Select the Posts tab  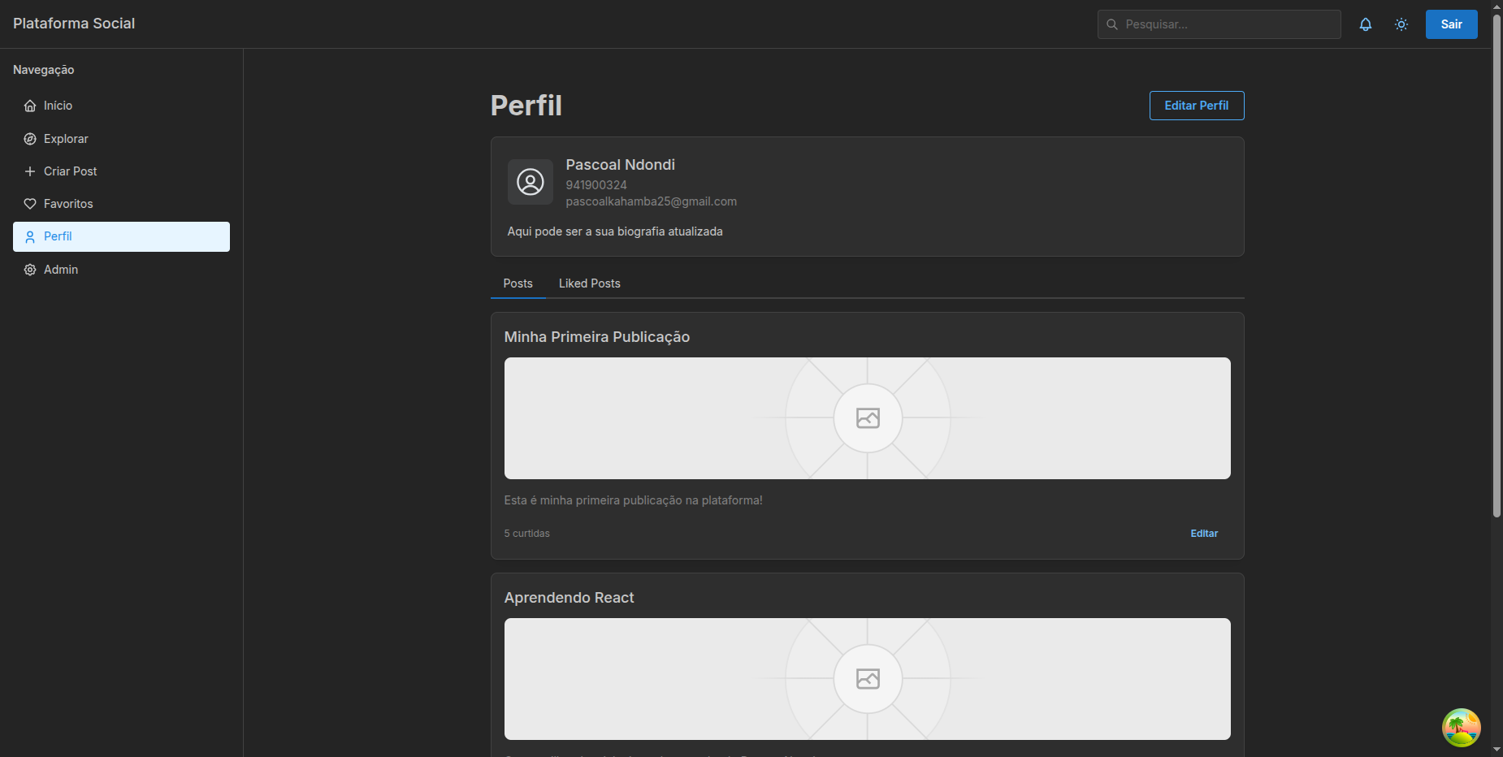(518, 283)
